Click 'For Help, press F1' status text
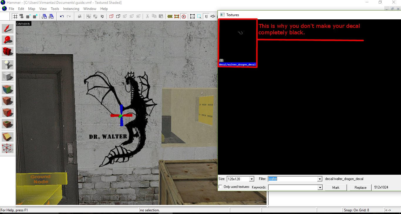Image resolution: width=401 pixels, height=214 pixels. click(14, 210)
